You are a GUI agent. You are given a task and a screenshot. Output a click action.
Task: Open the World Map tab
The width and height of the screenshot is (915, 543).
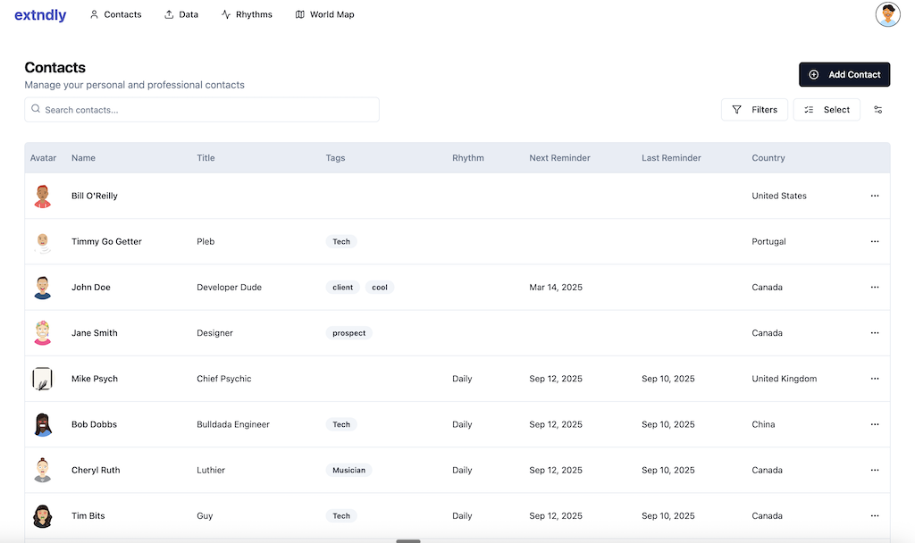click(324, 15)
